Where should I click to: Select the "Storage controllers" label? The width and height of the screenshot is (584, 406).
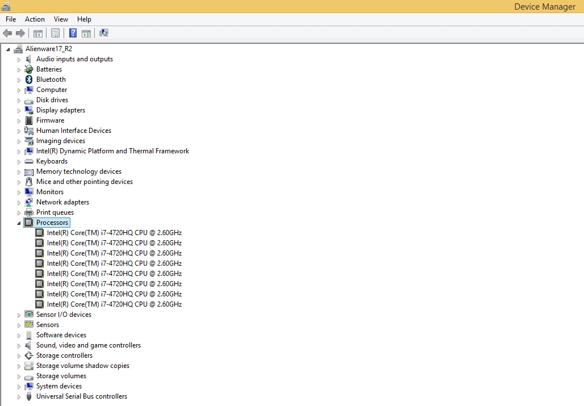click(x=64, y=355)
